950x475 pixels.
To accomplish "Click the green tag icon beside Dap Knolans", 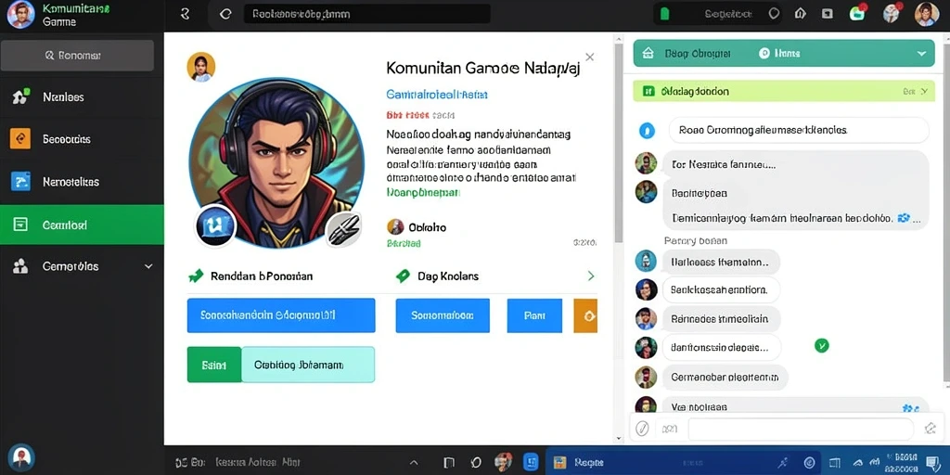I will click(403, 276).
